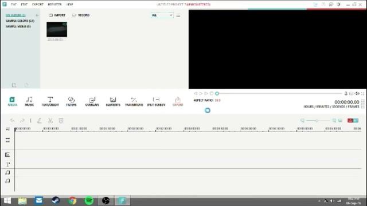Image resolution: width=367 pixels, height=206 pixels.
Task: Click the timecode display 00:00:00.00
Action: tap(346, 102)
